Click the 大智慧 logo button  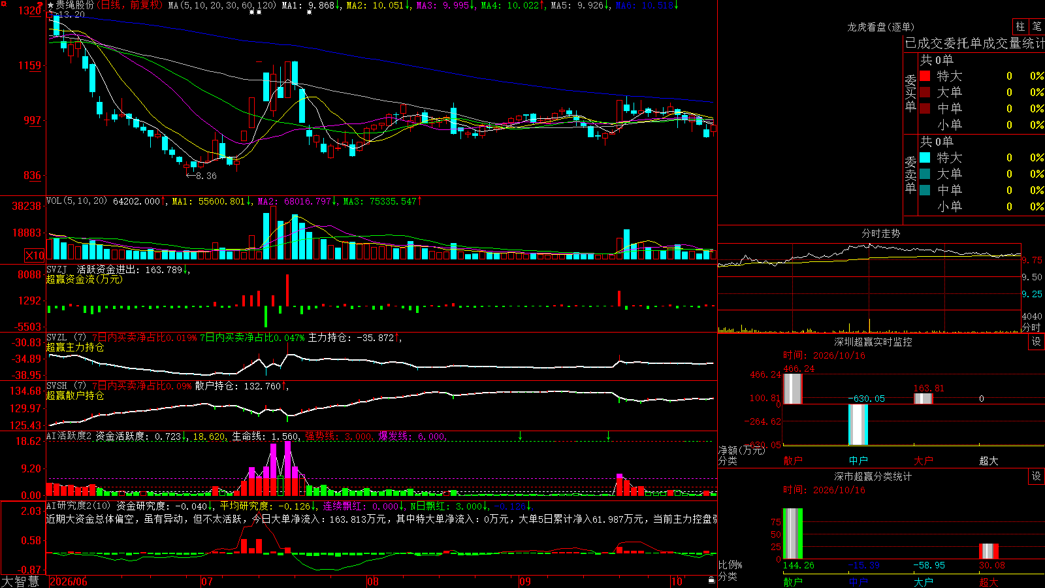20,581
